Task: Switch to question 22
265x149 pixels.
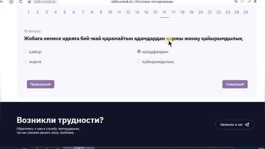Action: point(219,12)
